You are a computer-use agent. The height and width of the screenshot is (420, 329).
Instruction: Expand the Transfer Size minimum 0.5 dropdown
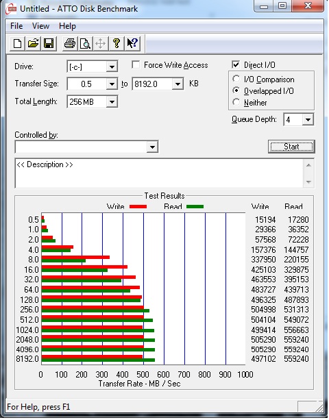(x=112, y=84)
